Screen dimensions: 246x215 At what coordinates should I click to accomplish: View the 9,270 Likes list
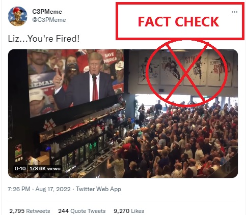click(129, 211)
